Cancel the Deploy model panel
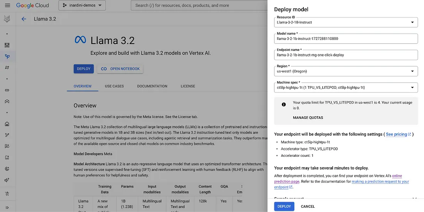Viewport: 424px width, 212px height. tap(308, 206)
